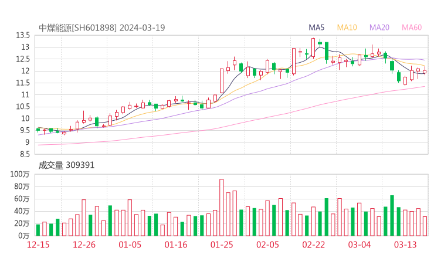Image resolution: width=434 pixels, height=258 pixels.
Task: Click the MA5 legend label
Action: (x=316, y=28)
